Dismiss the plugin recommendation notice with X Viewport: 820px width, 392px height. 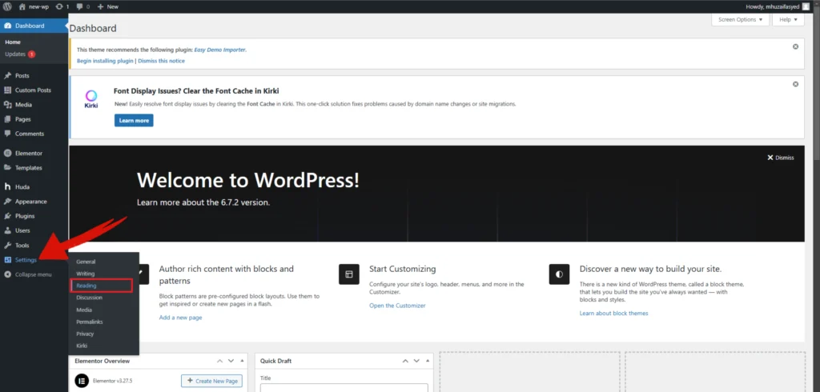(795, 46)
